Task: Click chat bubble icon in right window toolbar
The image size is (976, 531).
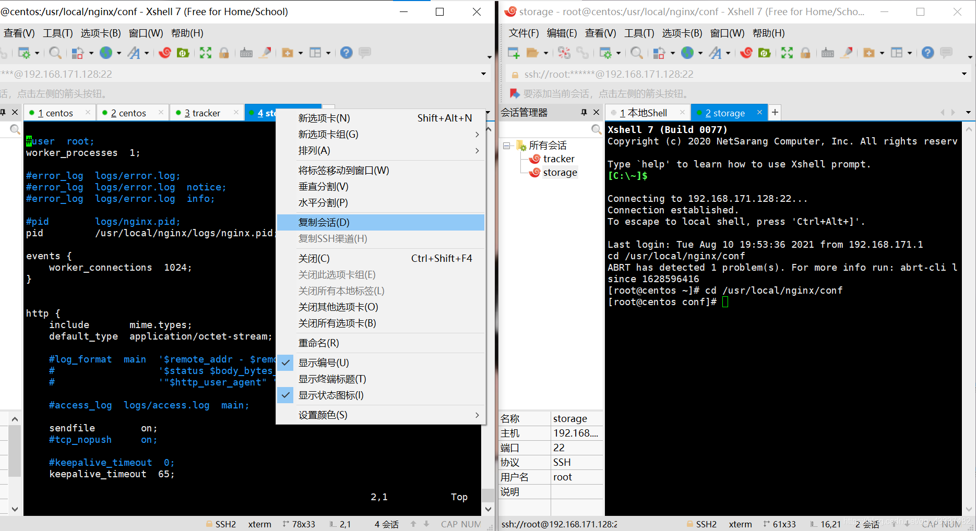Action: (946, 53)
